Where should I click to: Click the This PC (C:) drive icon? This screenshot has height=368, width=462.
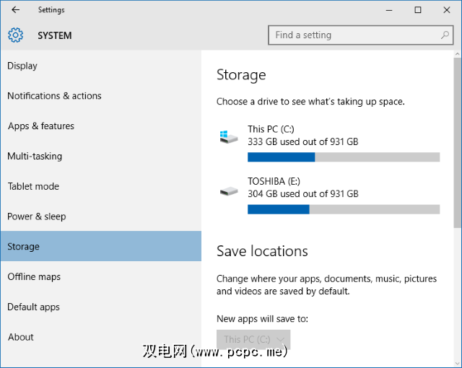229,136
